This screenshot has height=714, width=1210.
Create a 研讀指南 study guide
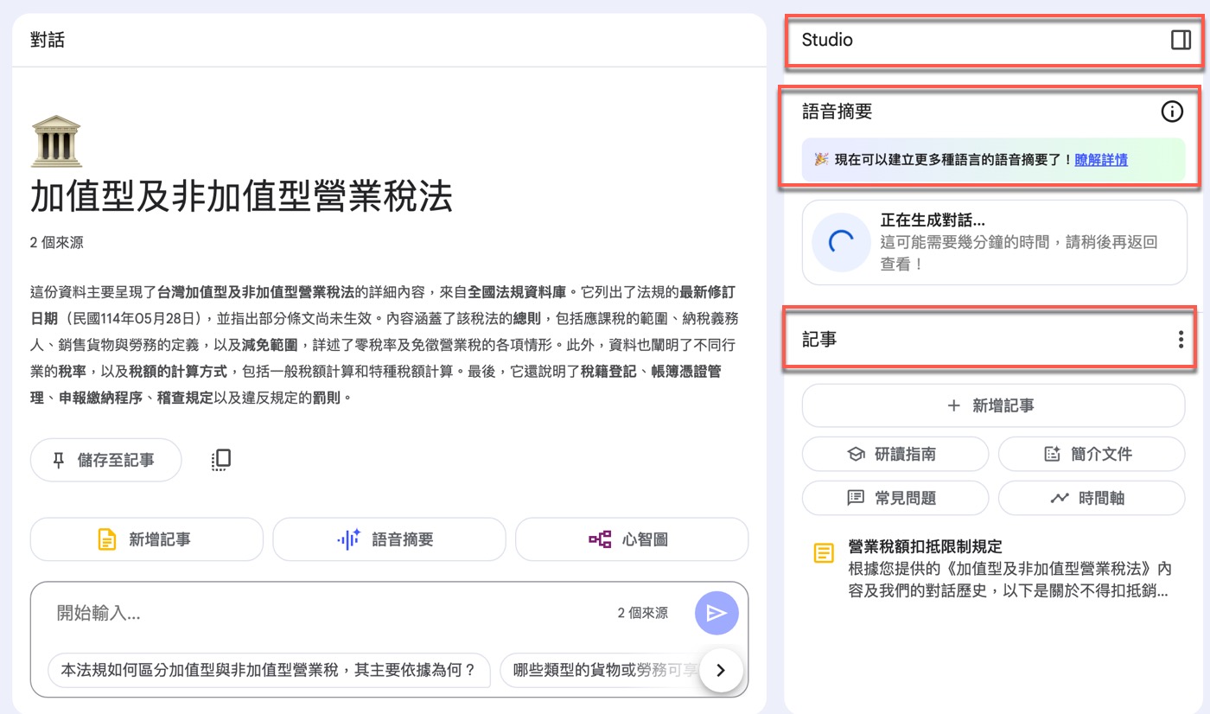(x=895, y=454)
